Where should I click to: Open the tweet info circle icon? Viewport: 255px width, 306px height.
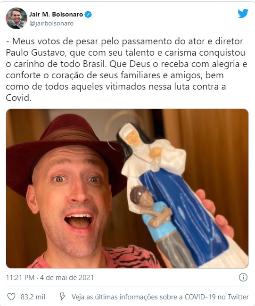click(243, 277)
